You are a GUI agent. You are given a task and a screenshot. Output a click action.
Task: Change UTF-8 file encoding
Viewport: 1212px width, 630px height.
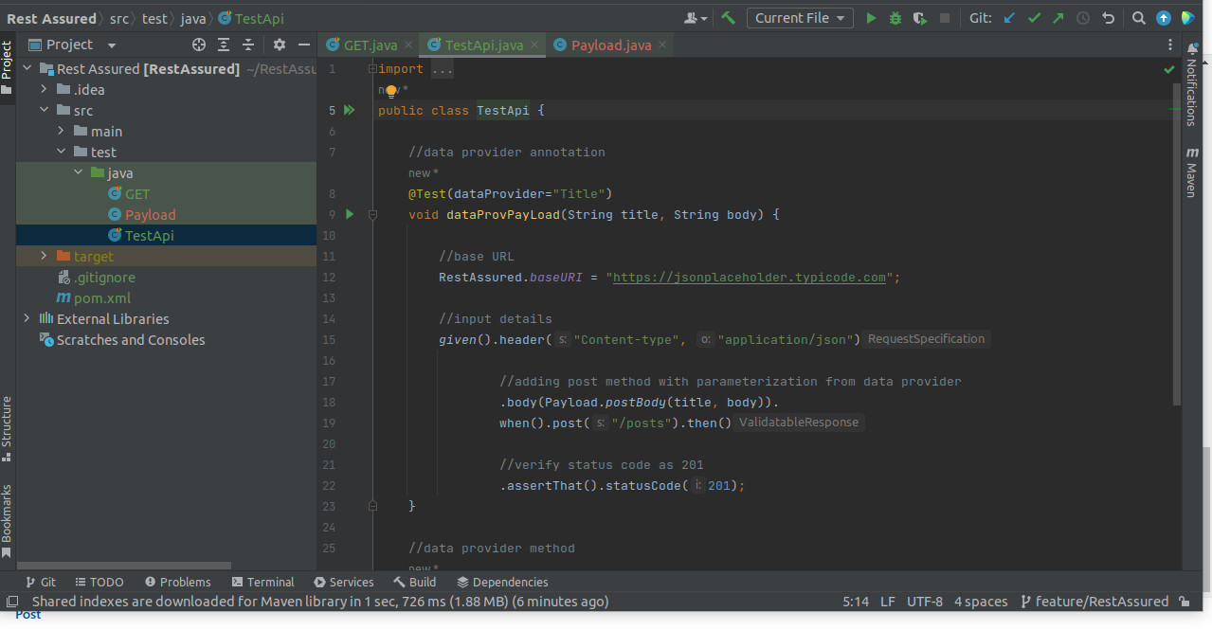(925, 602)
